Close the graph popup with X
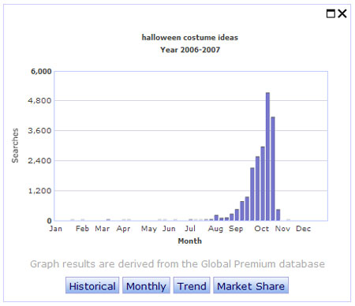The image size is (355, 306). 342,13
